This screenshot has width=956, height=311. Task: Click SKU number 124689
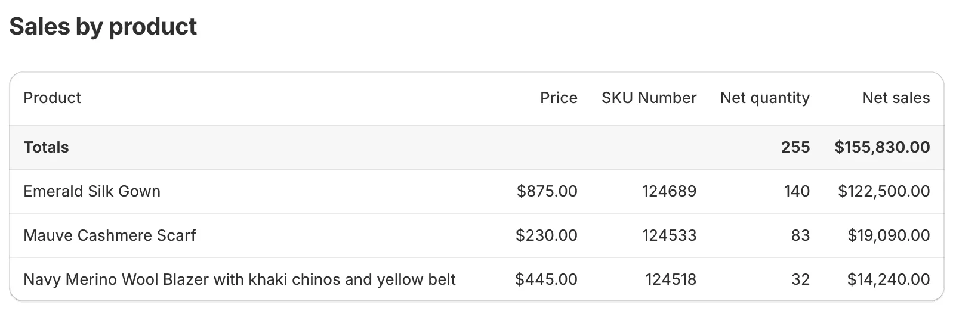(669, 191)
